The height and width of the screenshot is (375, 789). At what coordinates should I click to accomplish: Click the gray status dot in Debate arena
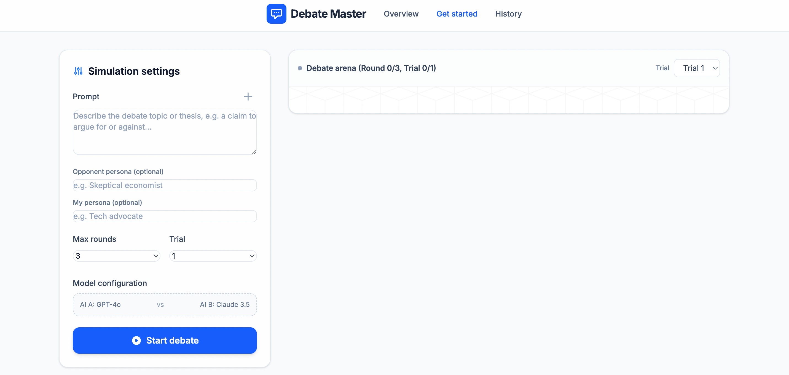(300, 68)
